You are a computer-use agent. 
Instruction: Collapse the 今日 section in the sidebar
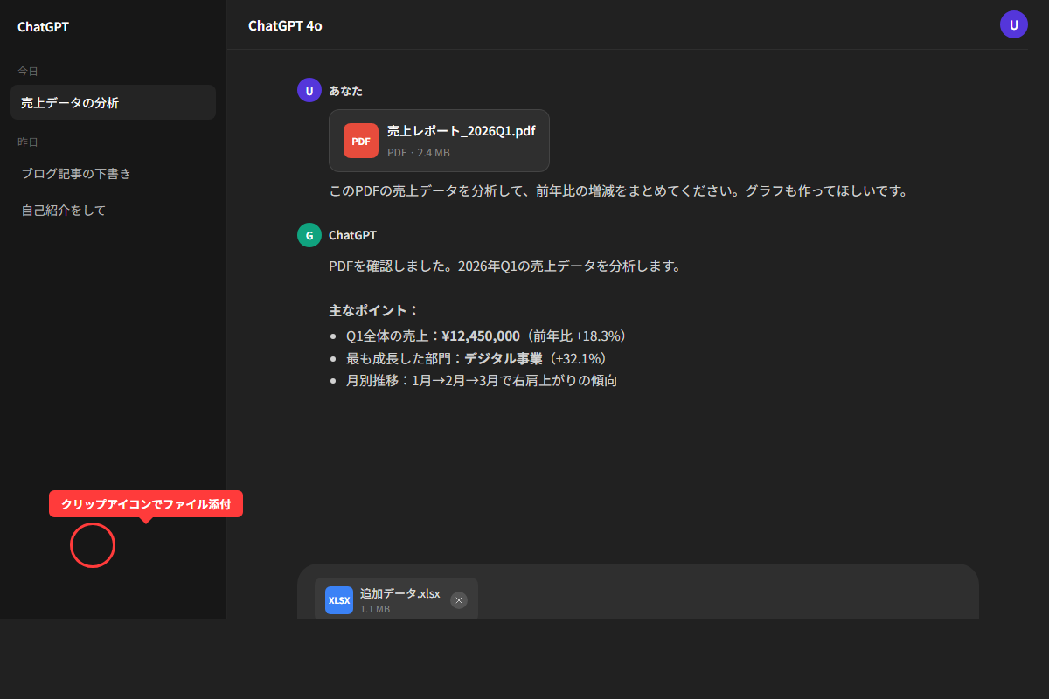pyautogui.click(x=27, y=71)
